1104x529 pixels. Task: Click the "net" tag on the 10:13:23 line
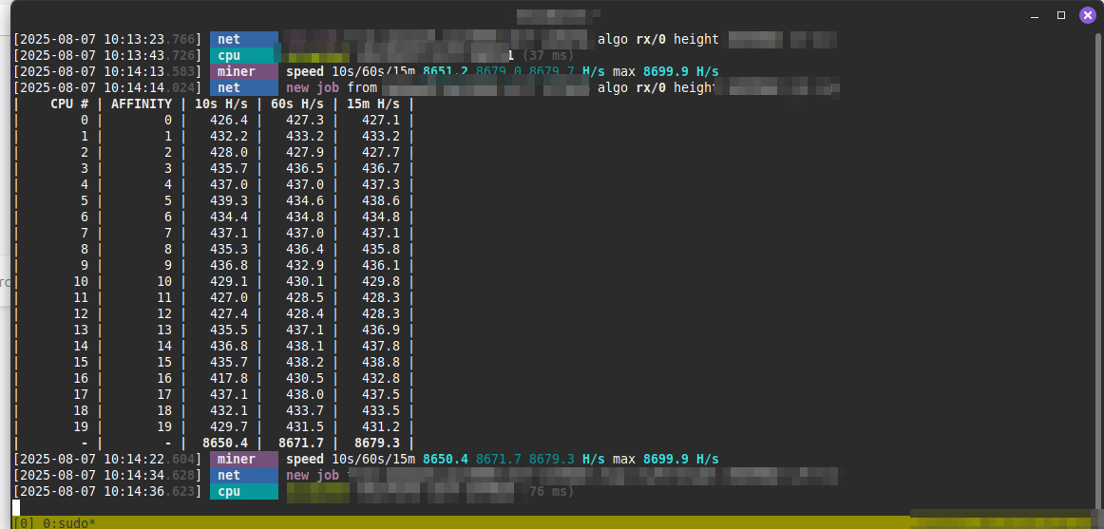(243, 39)
